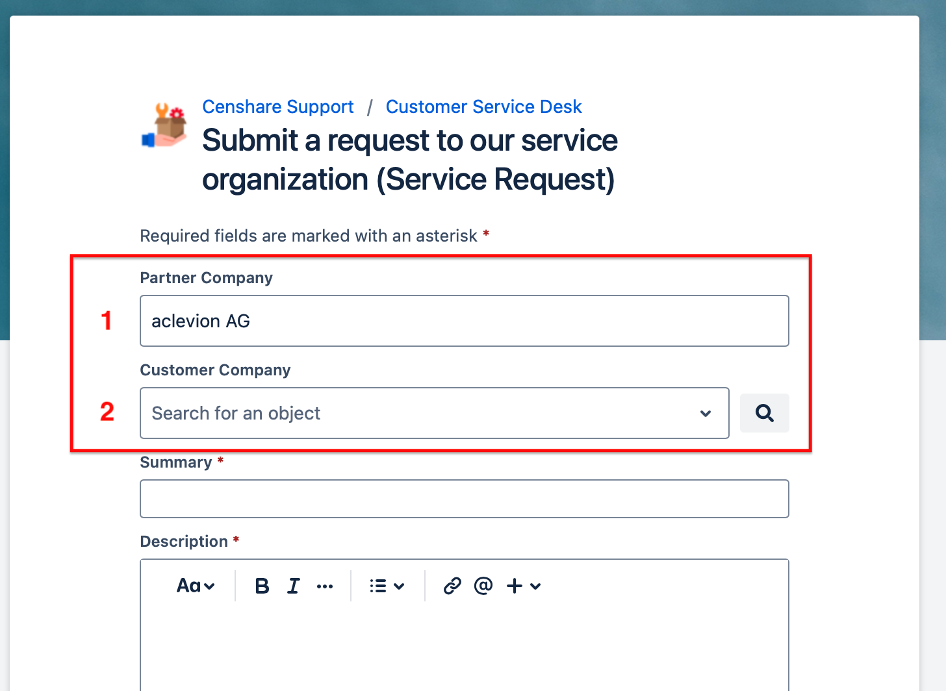
Task: Open the list type chevron menu
Action: [398, 585]
